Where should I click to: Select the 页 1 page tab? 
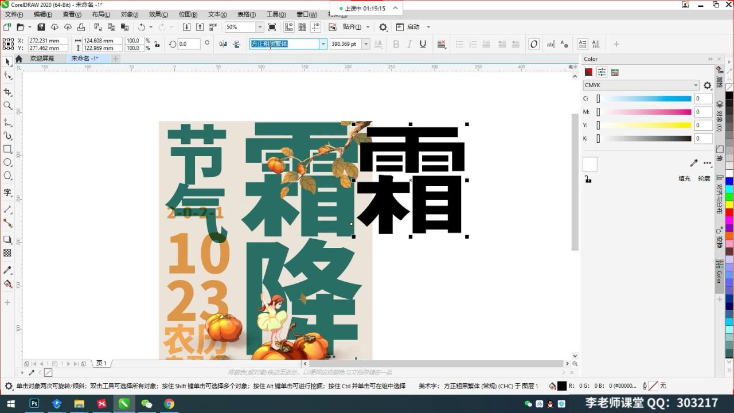point(101,363)
